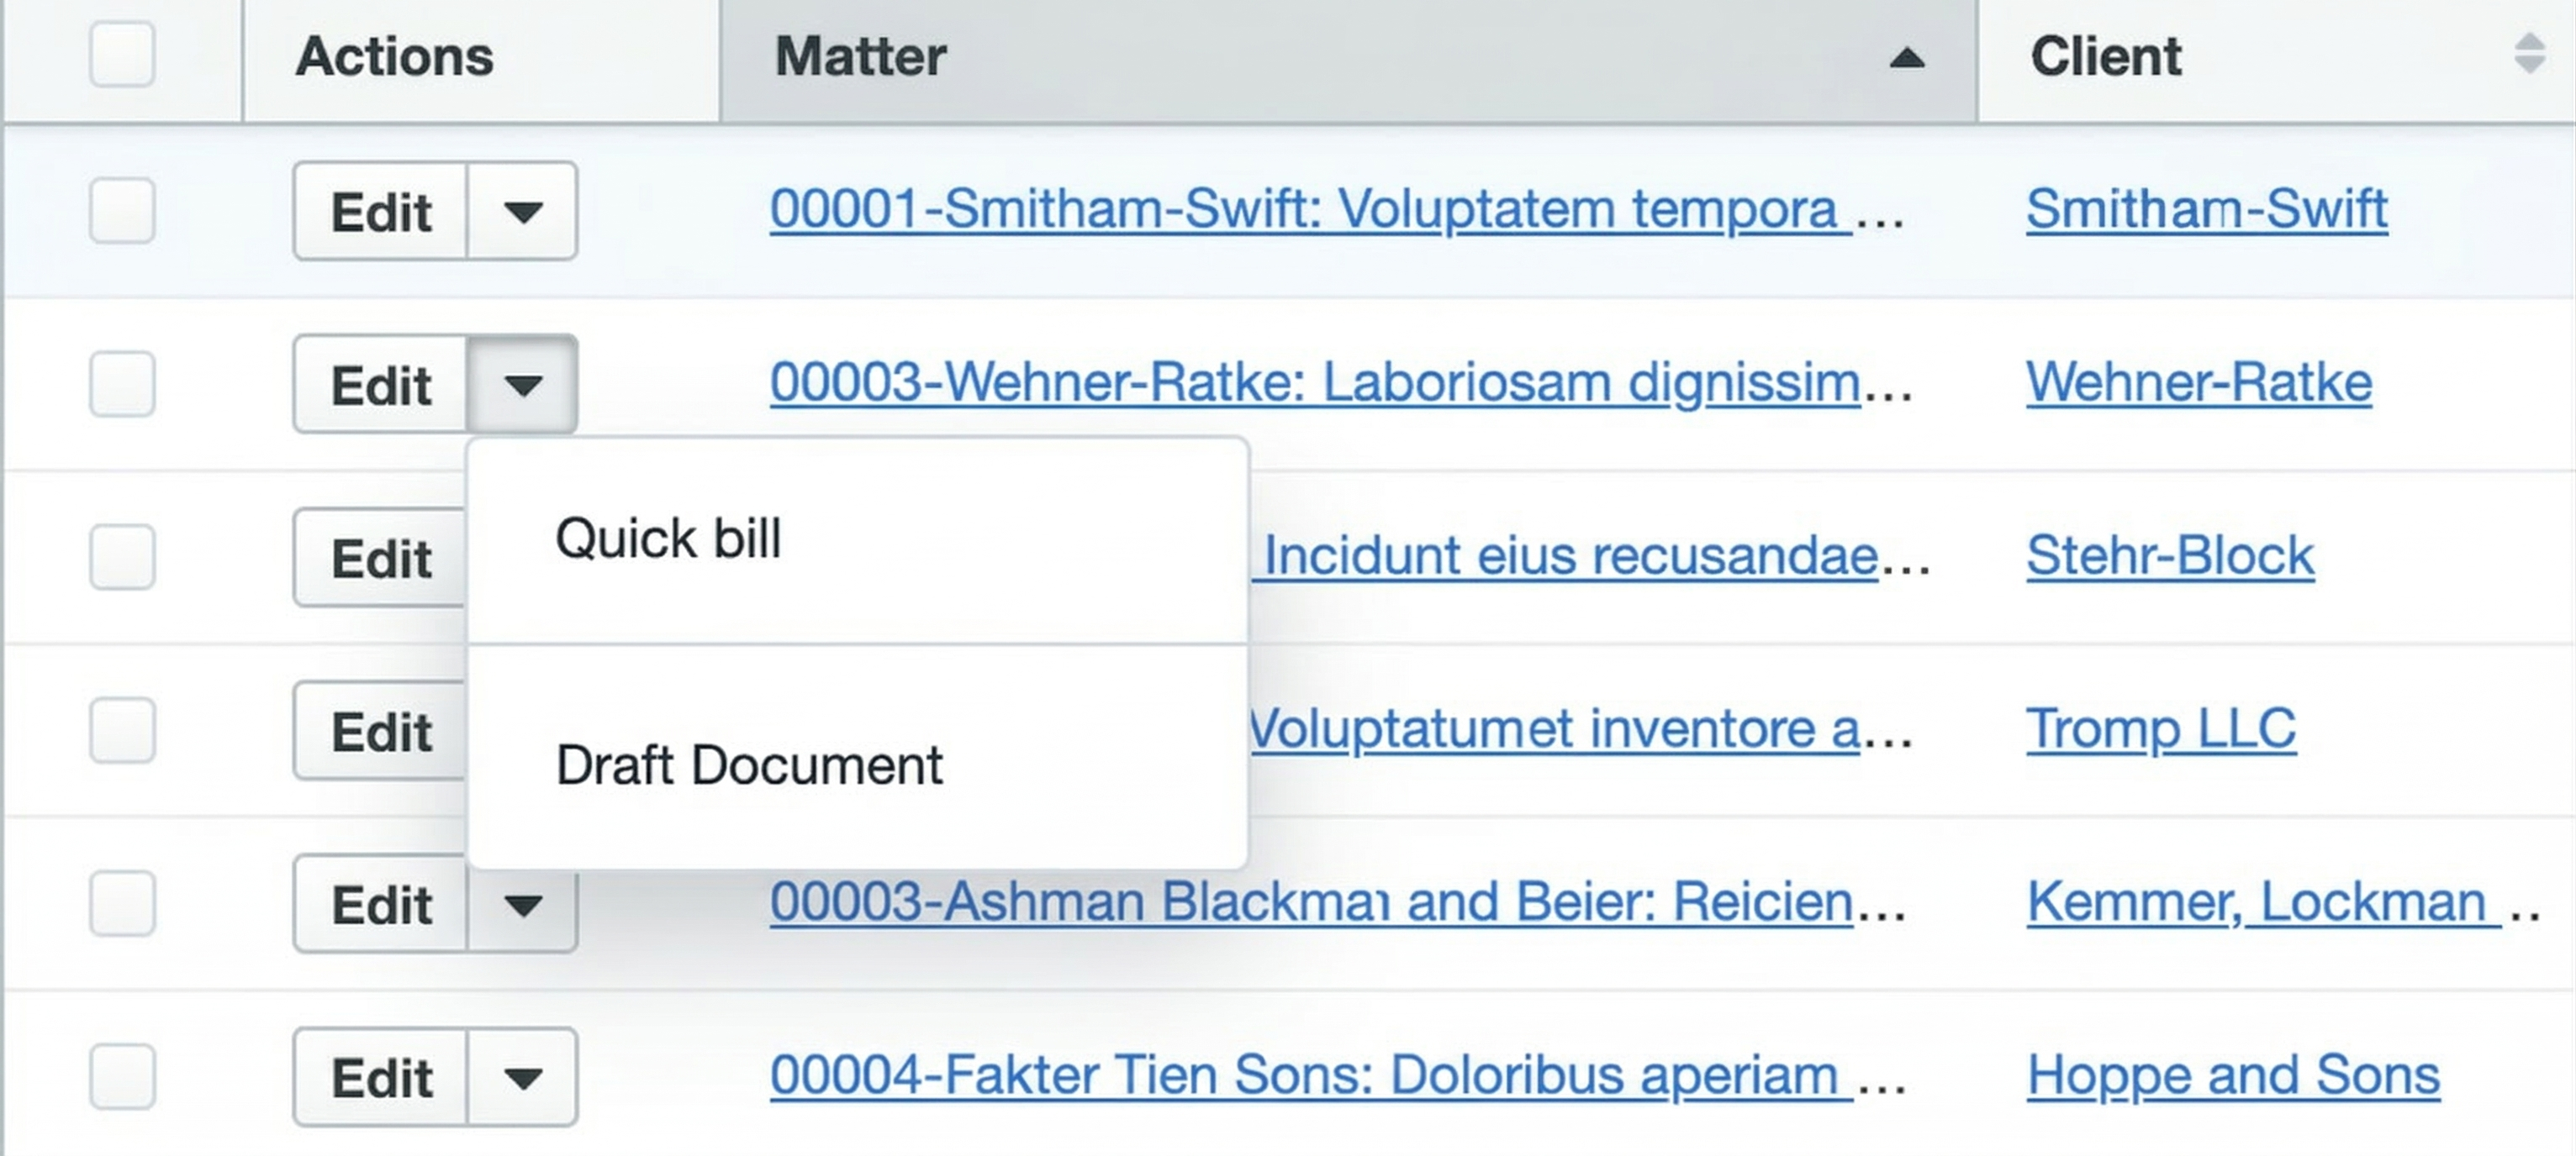Click Edit button in Stehr-Block row
The image size is (2576, 1156).
pyautogui.click(x=381, y=558)
